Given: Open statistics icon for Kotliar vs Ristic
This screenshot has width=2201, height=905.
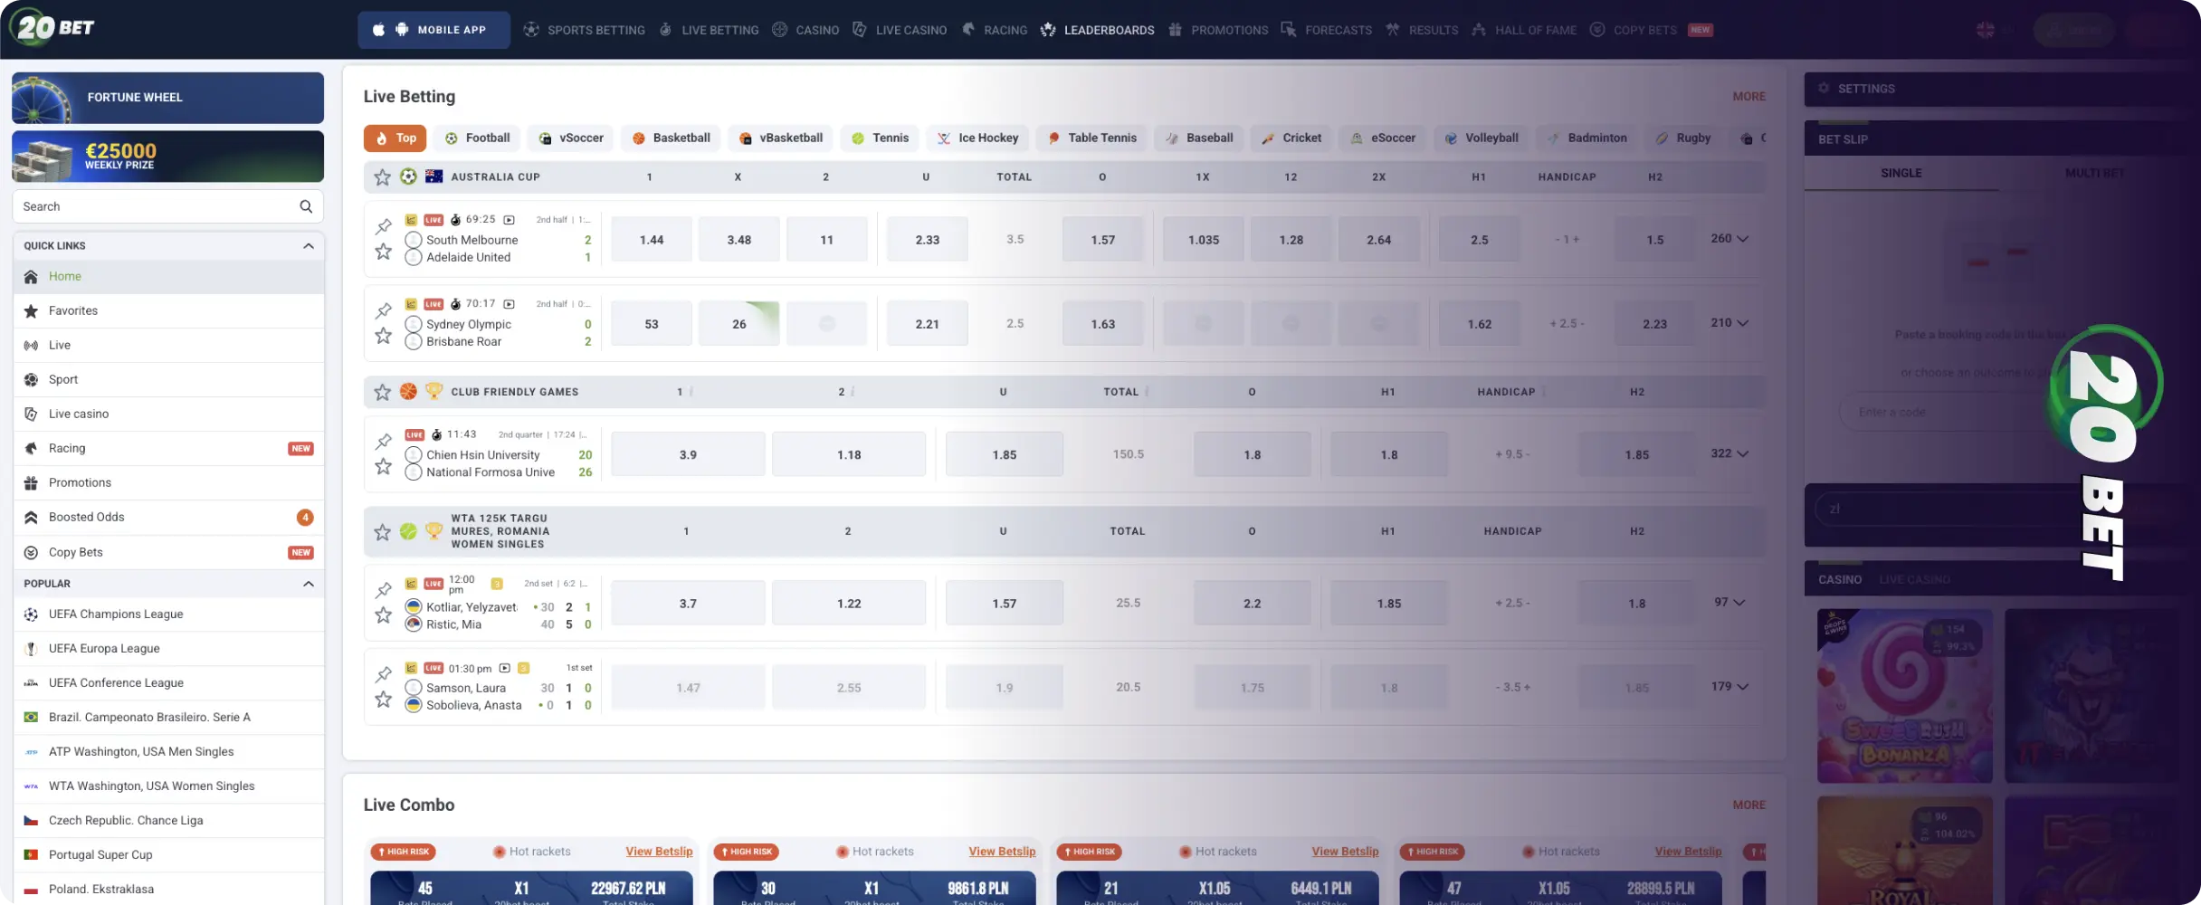Looking at the screenshot, I should pyautogui.click(x=411, y=584).
